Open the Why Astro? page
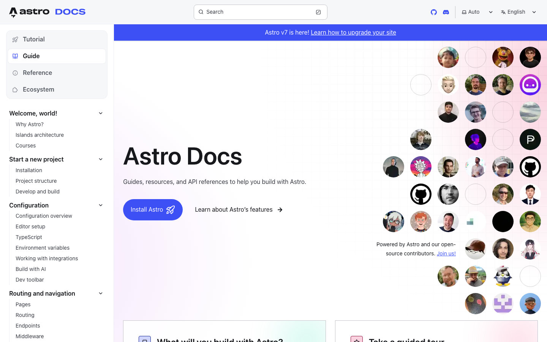Viewport: 547px width, 342px height. pyautogui.click(x=30, y=124)
